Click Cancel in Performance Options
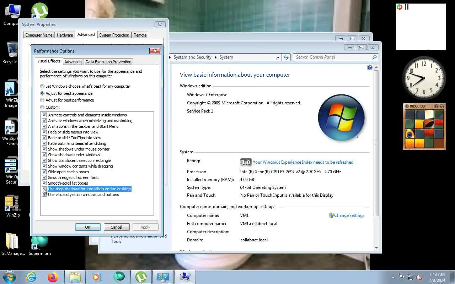 116,227
